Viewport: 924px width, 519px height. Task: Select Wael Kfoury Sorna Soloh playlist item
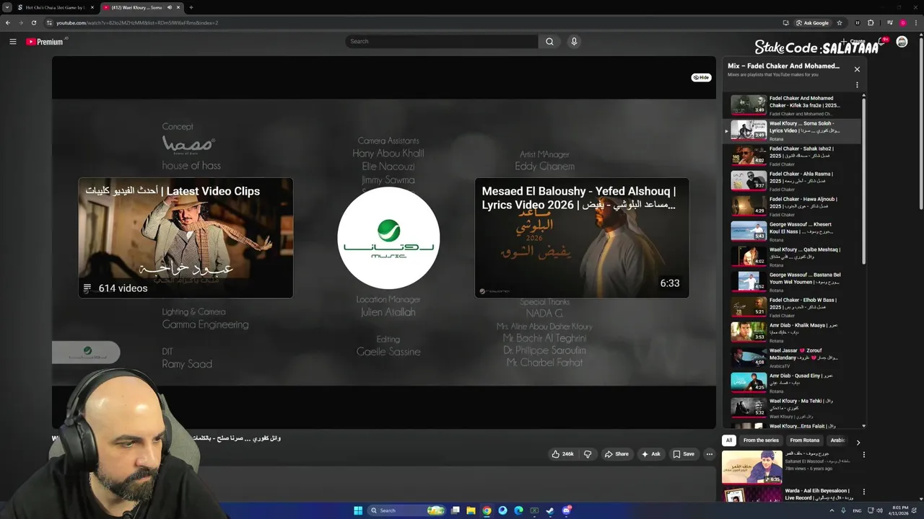coord(793,130)
